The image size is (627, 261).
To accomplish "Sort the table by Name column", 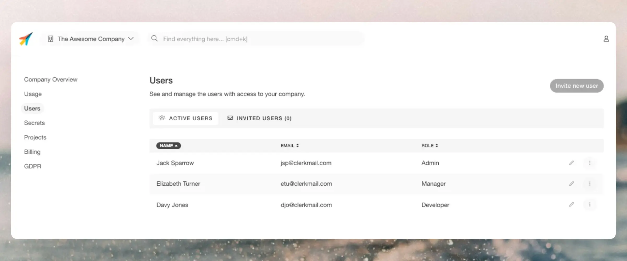I will [169, 146].
